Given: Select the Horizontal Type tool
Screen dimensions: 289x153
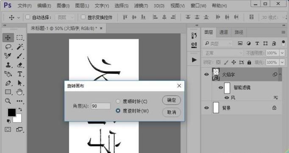Looking at the screenshot, I should coord(20,74).
